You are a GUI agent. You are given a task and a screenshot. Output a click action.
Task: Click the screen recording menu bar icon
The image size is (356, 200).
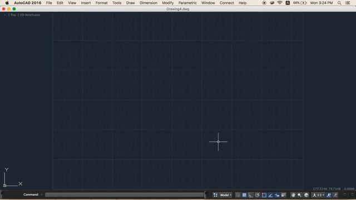pos(264,3)
